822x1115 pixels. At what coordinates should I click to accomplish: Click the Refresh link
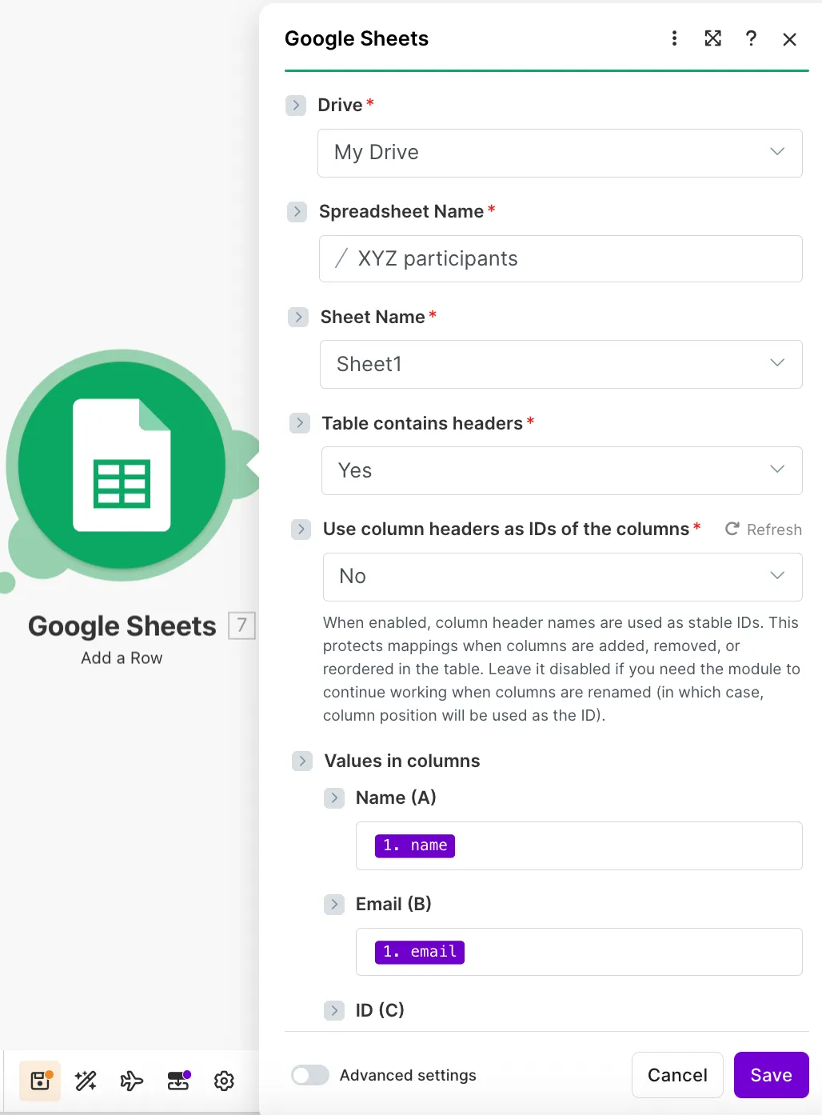click(764, 530)
